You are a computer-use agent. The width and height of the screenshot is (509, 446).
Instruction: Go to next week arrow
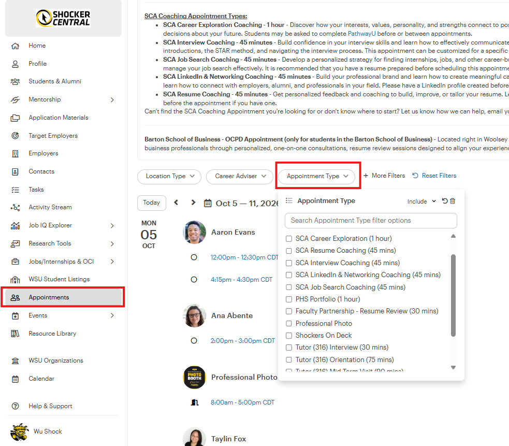(x=193, y=203)
